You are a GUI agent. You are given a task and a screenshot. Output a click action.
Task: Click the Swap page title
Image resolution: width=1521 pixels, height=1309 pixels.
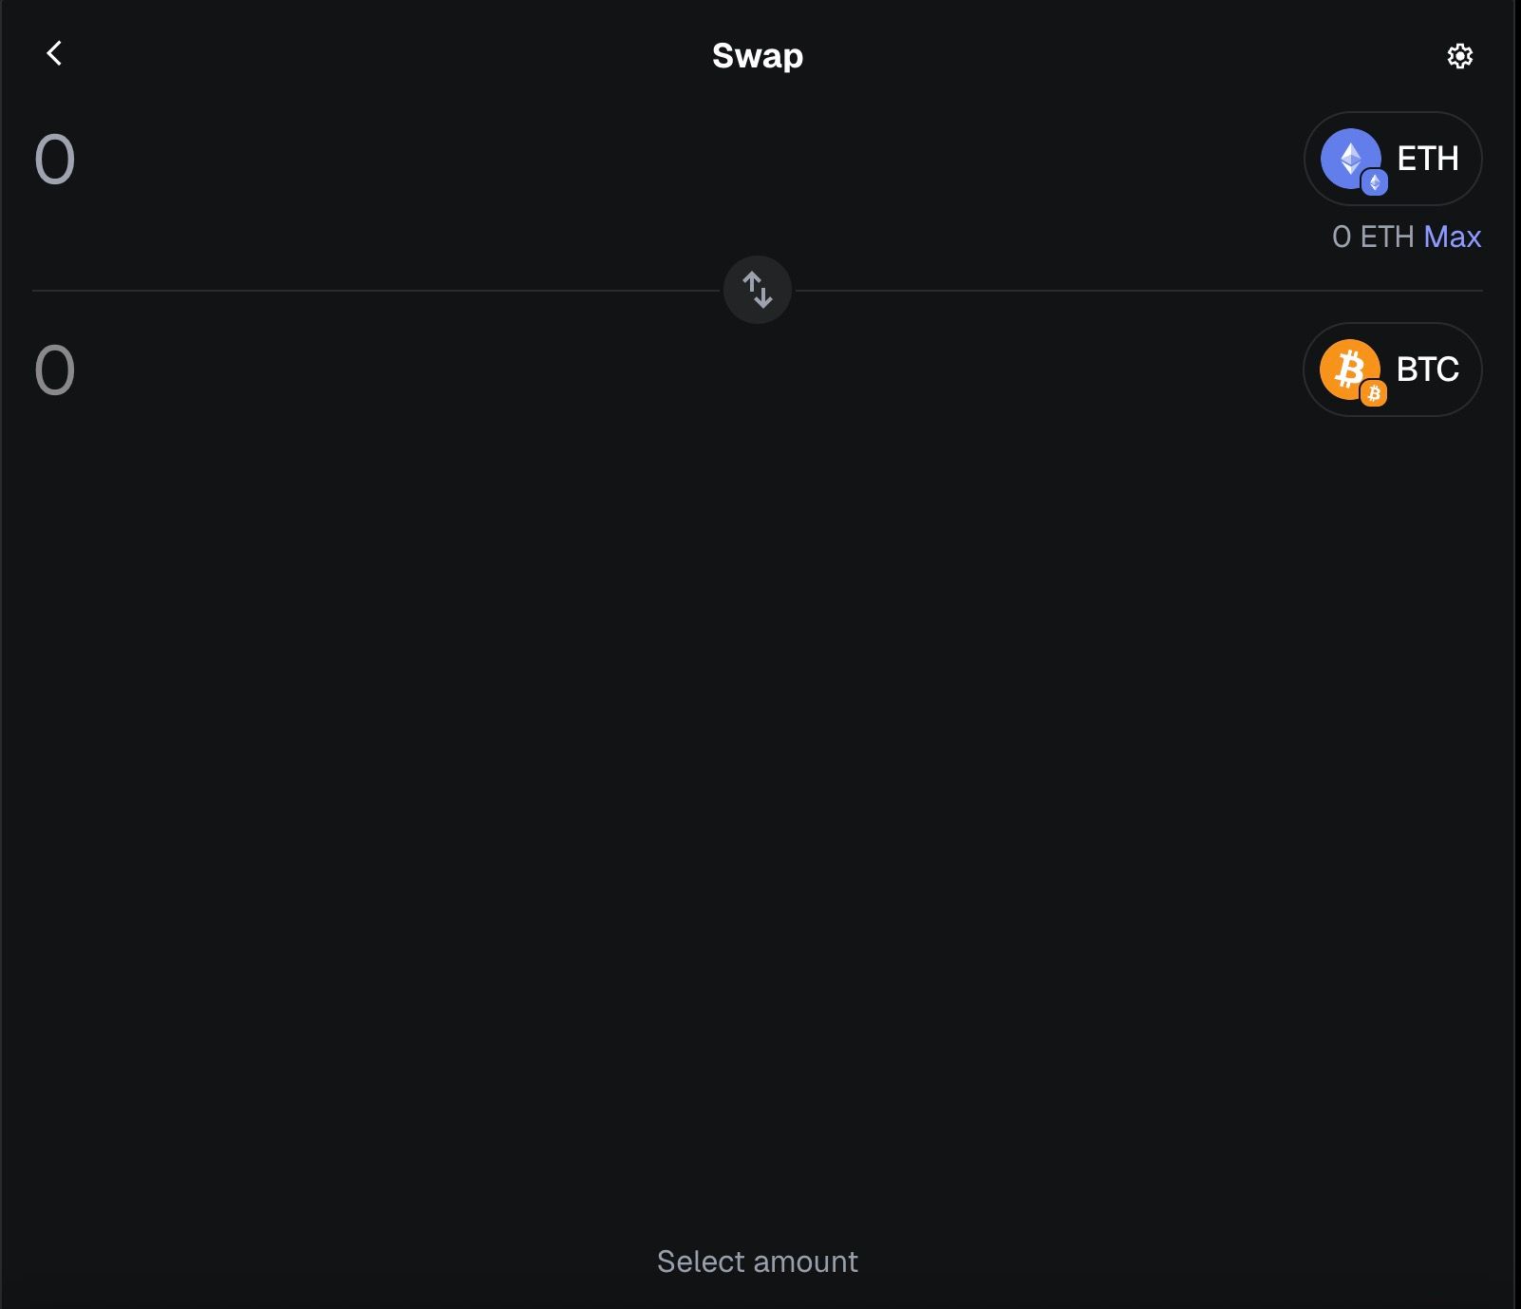pyautogui.click(x=757, y=56)
